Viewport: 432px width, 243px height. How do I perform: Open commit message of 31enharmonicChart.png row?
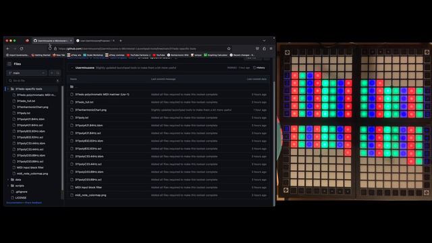pos(191,110)
